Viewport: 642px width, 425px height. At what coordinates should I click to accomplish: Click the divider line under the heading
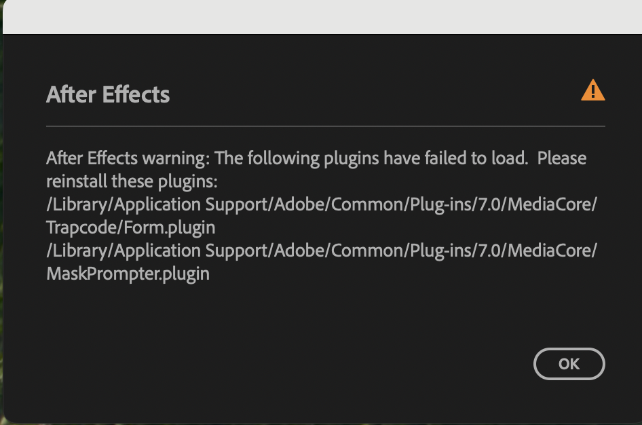[325, 126]
